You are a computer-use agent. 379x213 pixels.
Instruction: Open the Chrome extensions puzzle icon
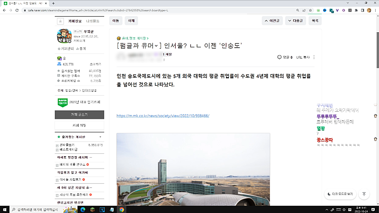[355, 9]
